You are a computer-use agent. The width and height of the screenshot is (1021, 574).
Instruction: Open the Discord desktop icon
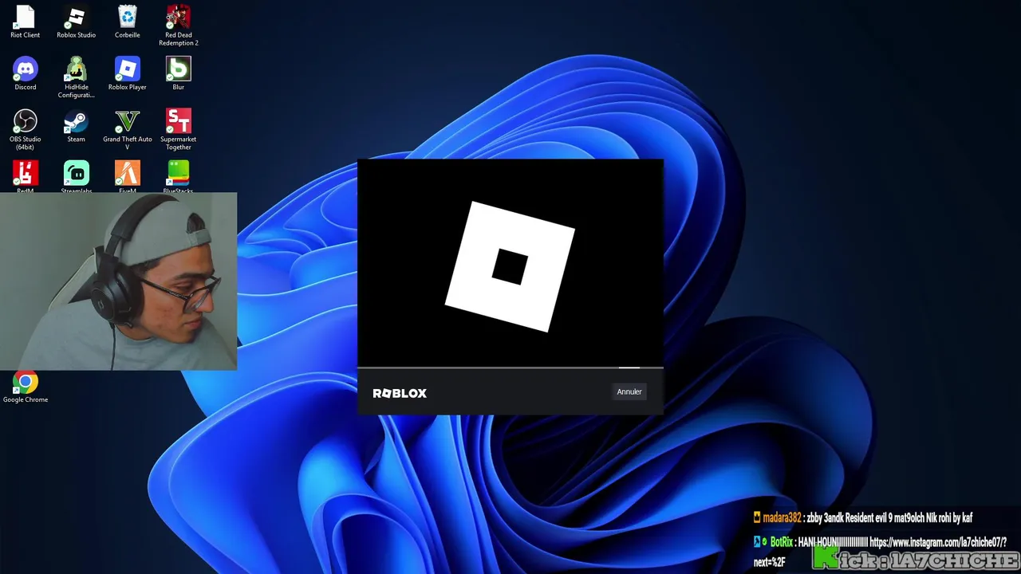(x=26, y=73)
